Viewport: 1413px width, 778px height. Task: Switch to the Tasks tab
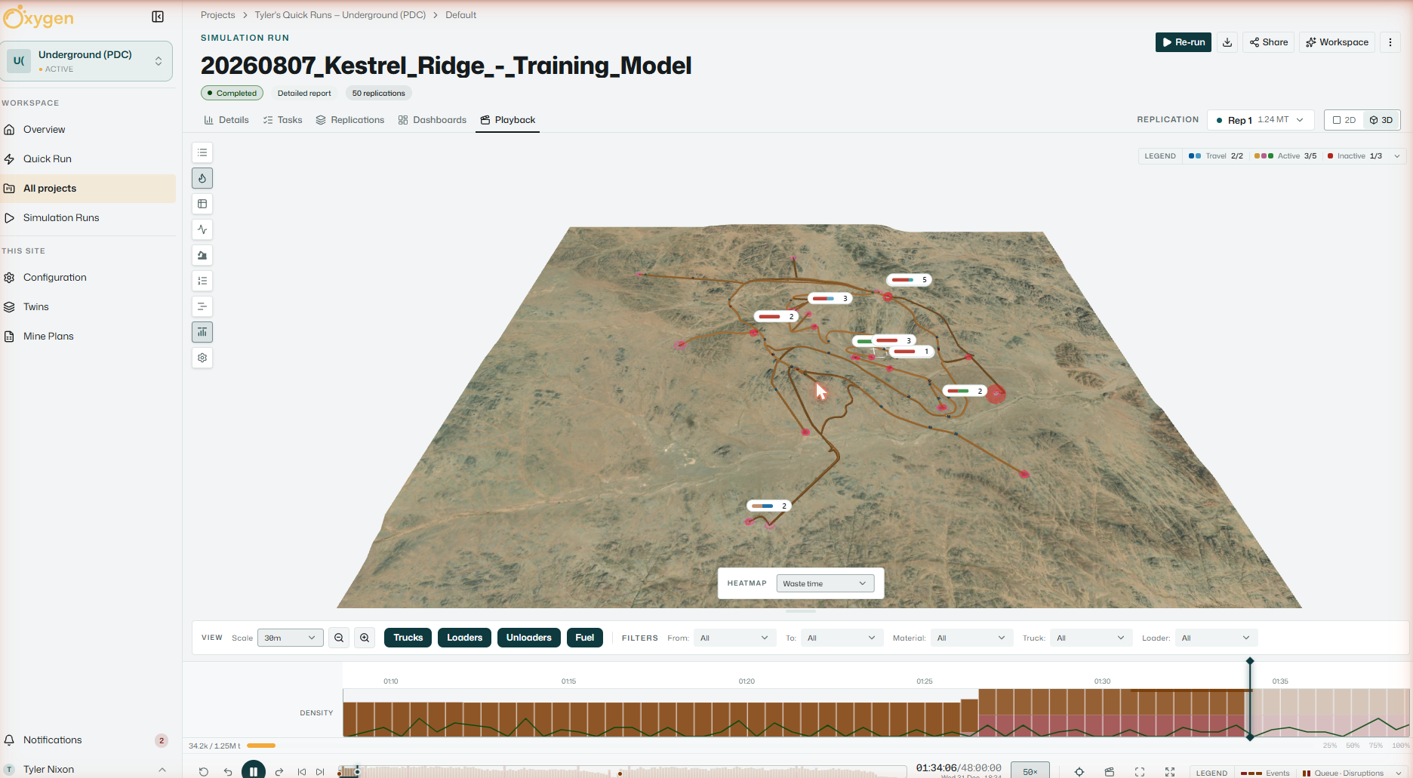pos(282,120)
